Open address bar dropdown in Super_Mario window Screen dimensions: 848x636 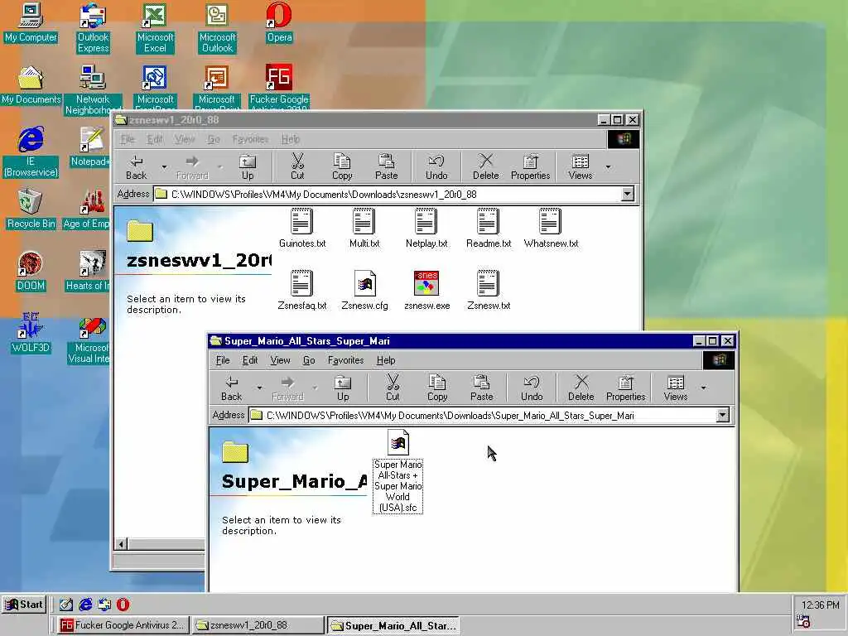[x=722, y=416]
